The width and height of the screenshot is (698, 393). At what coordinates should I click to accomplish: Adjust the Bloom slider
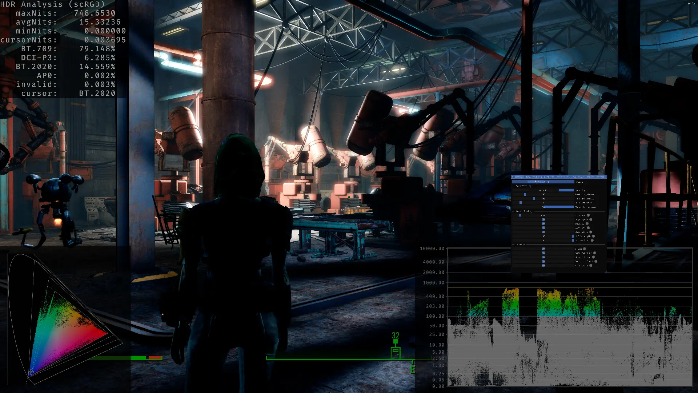543,249
